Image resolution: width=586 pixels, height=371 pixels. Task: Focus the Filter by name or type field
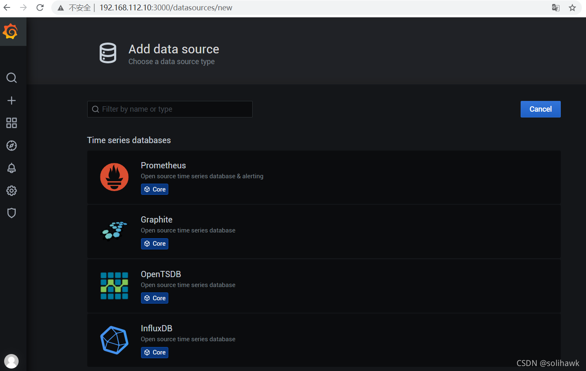(170, 109)
